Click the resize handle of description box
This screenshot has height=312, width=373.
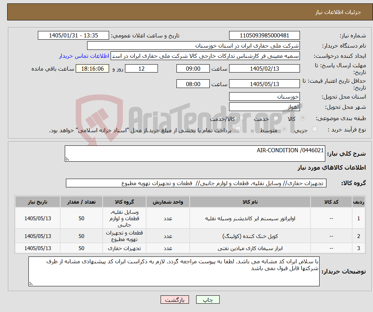(x=67, y=159)
